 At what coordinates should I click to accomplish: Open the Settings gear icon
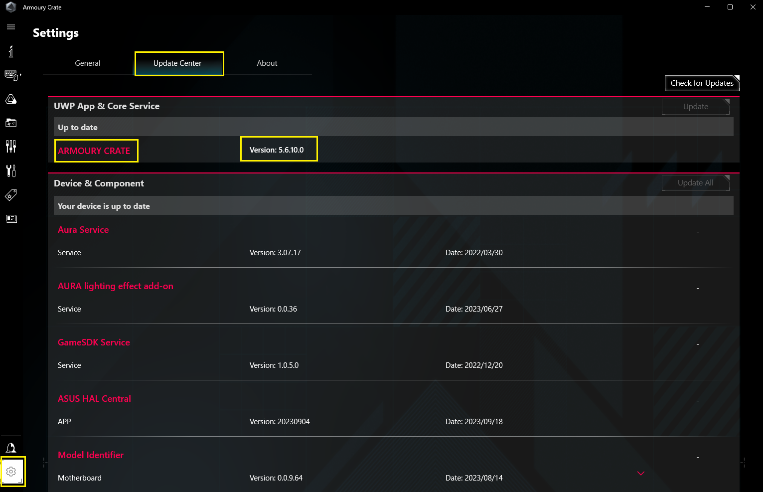[11, 472]
